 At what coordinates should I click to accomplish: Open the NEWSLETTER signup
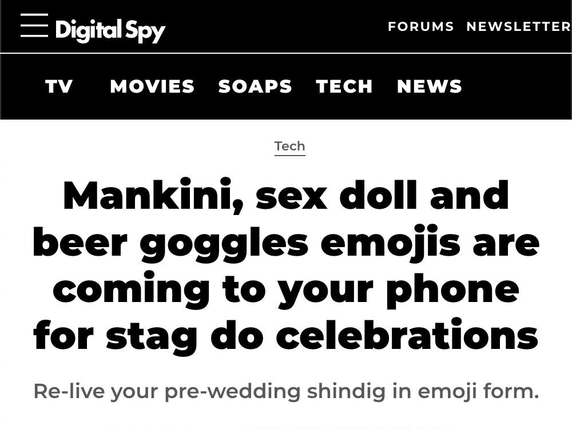[x=517, y=26]
